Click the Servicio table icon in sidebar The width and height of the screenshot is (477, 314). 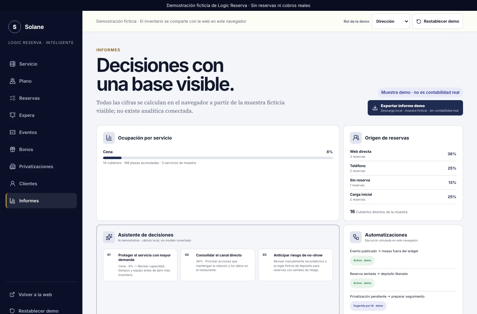click(x=13, y=64)
